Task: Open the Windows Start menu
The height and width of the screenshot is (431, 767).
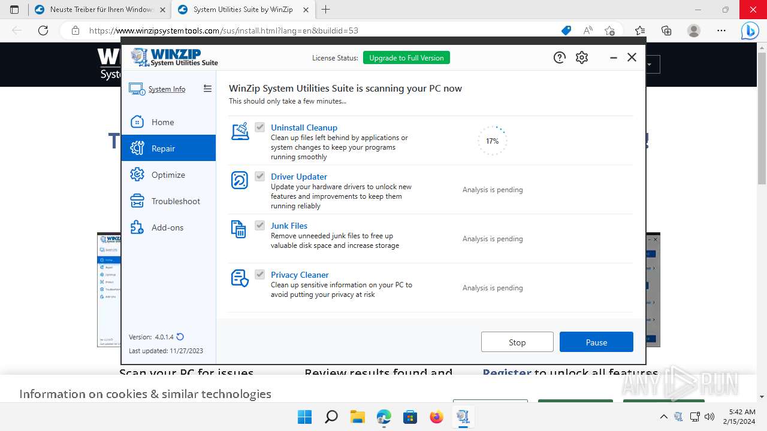Action: [304, 417]
